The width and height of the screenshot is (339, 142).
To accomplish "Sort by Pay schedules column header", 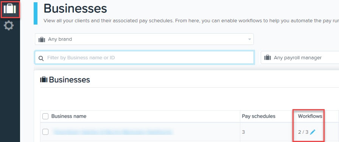I will tap(258, 116).
